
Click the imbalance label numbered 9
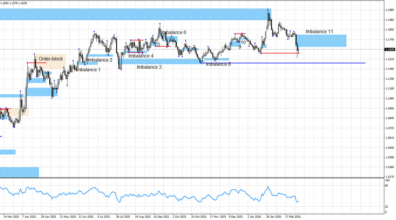[240, 47]
